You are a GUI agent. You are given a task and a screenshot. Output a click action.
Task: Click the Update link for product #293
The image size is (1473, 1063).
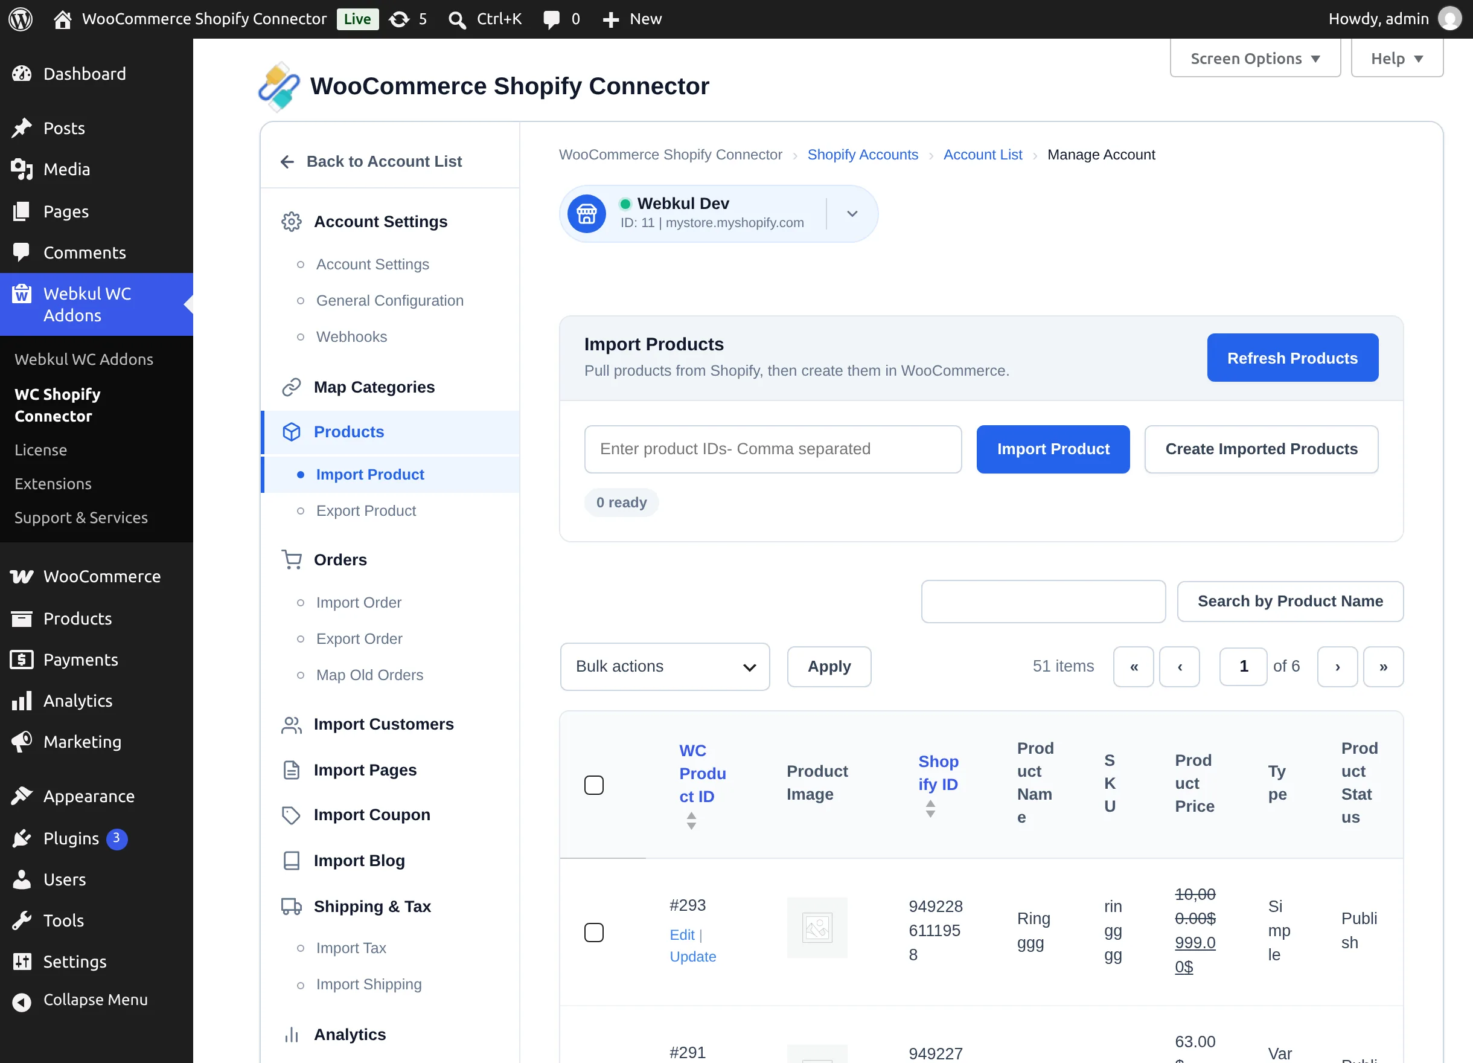(692, 957)
